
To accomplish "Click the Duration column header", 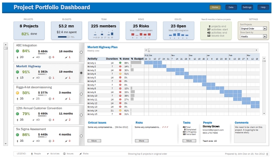I will [112, 59].
